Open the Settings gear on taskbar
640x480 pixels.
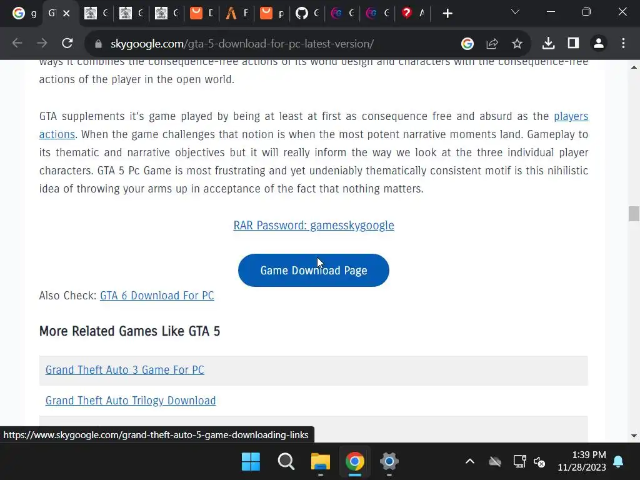(x=389, y=462)
